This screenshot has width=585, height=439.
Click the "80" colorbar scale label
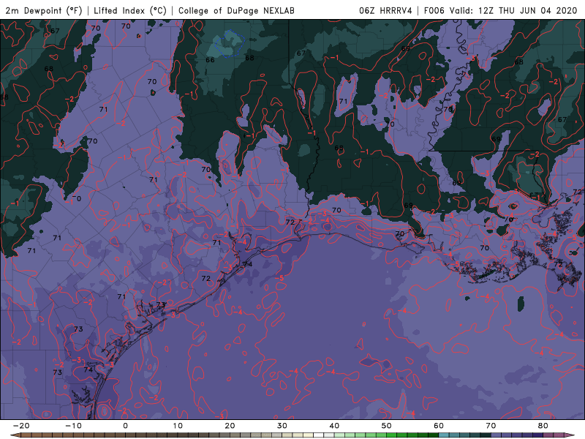point(543,426)
